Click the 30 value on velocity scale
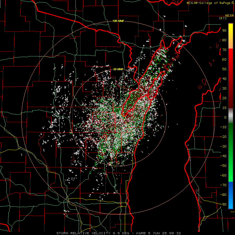This screenshot has height=235, width=235. [x=224, y=89]
